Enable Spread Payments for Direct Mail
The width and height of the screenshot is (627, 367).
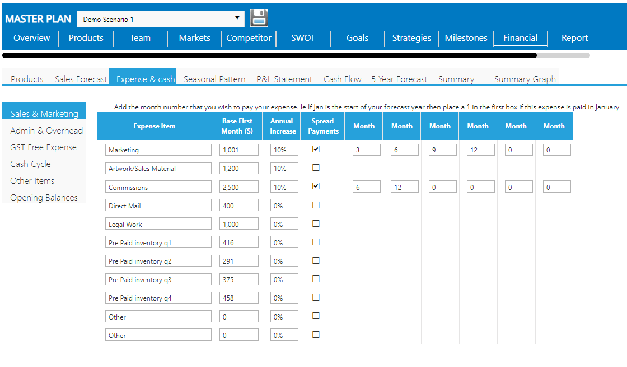coord(316,204)
